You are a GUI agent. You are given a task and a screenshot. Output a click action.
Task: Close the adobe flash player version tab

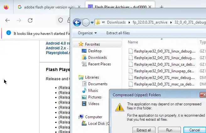click(x=79, y=7)
